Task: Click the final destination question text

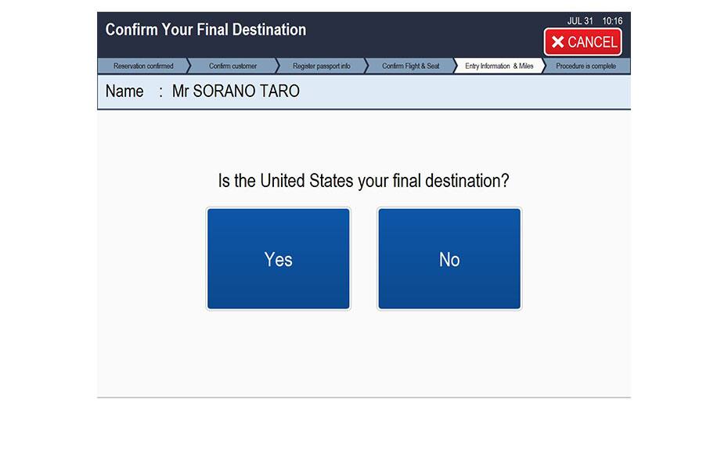Action: coord(363,181)
